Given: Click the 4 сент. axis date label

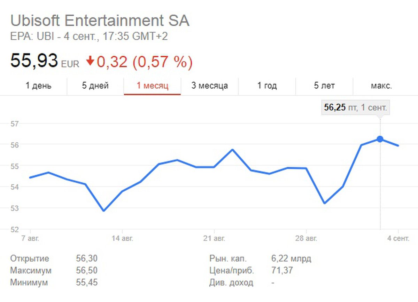Looking at the screenshot, I should tap(398, 239).
